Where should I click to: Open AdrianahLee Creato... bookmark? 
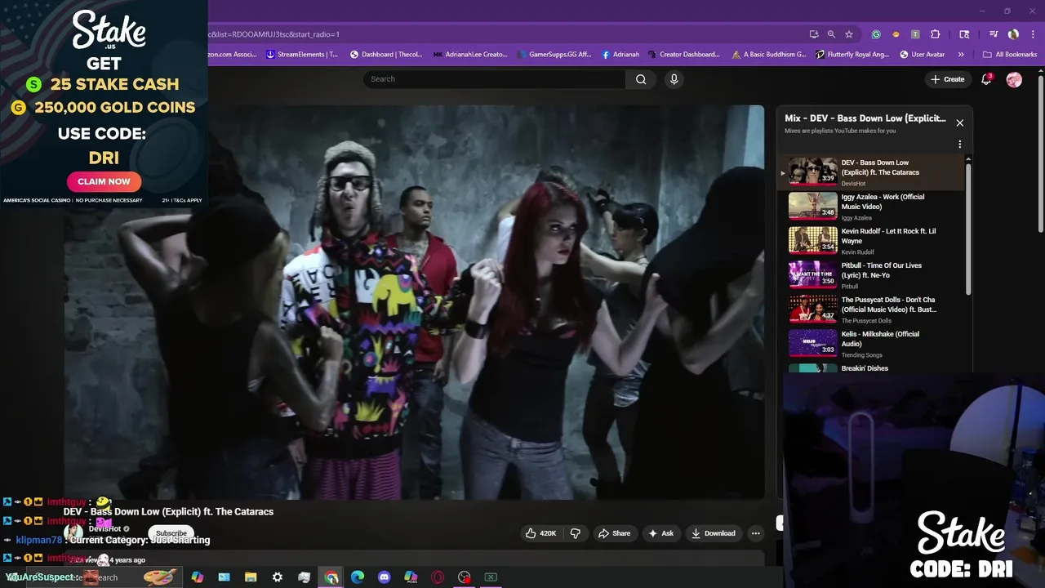[x=470, y=55]
